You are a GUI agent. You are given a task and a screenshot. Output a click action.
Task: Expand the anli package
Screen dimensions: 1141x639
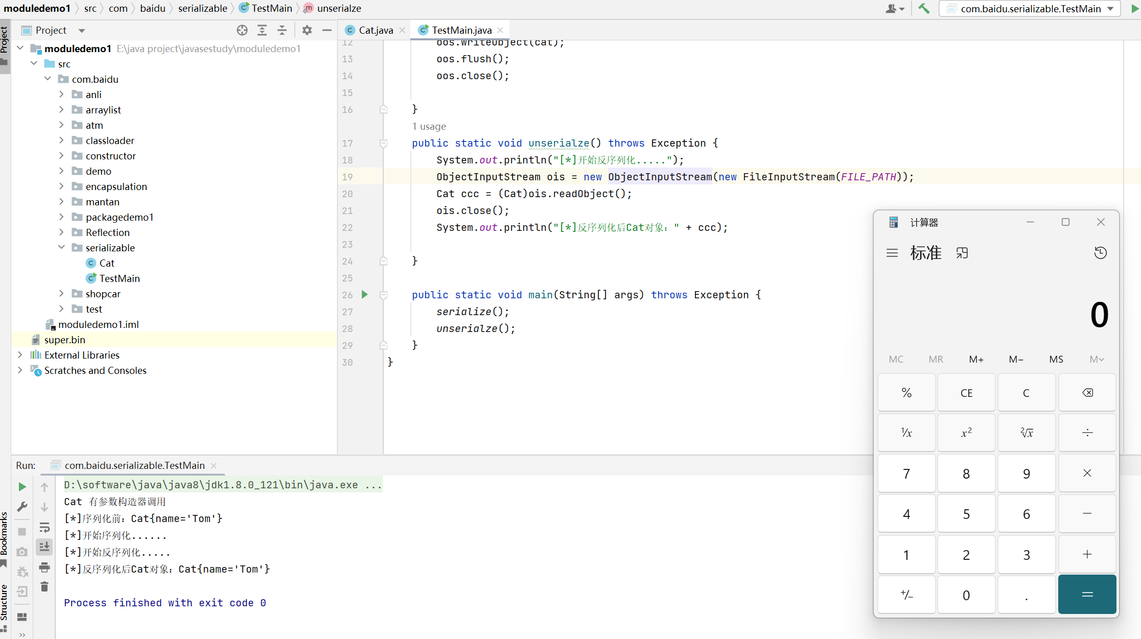point(62,94)
